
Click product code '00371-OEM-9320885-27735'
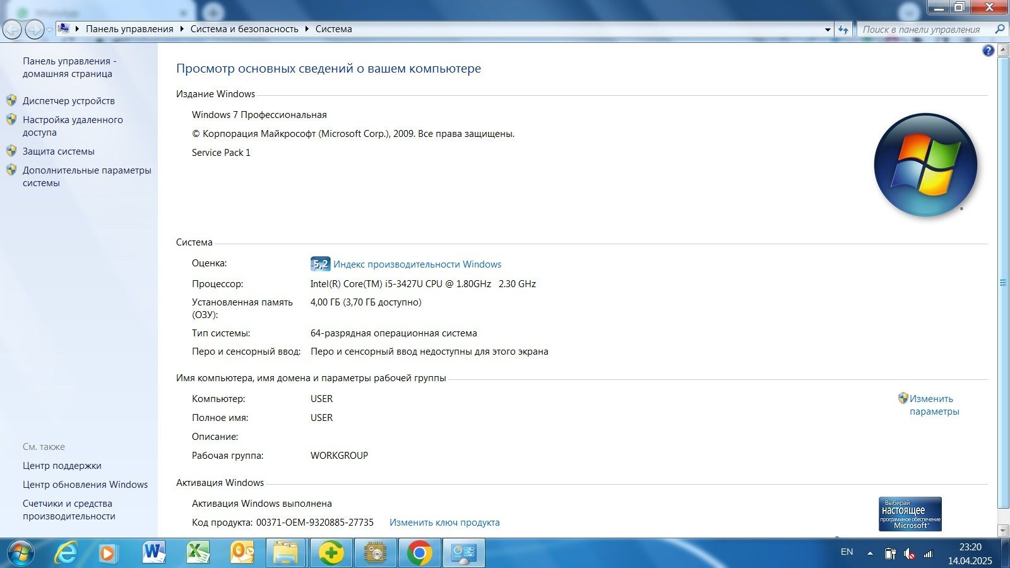point(315,523)
